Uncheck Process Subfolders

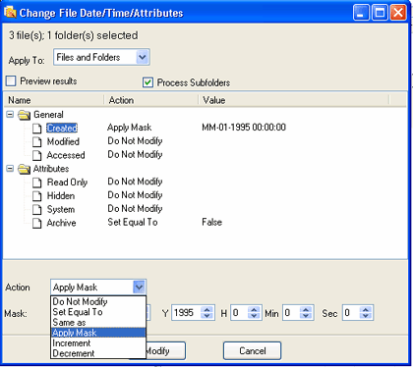147,82
